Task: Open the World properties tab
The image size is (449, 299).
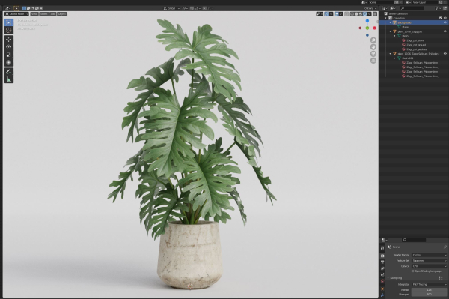Action: (x=382, y=281)
